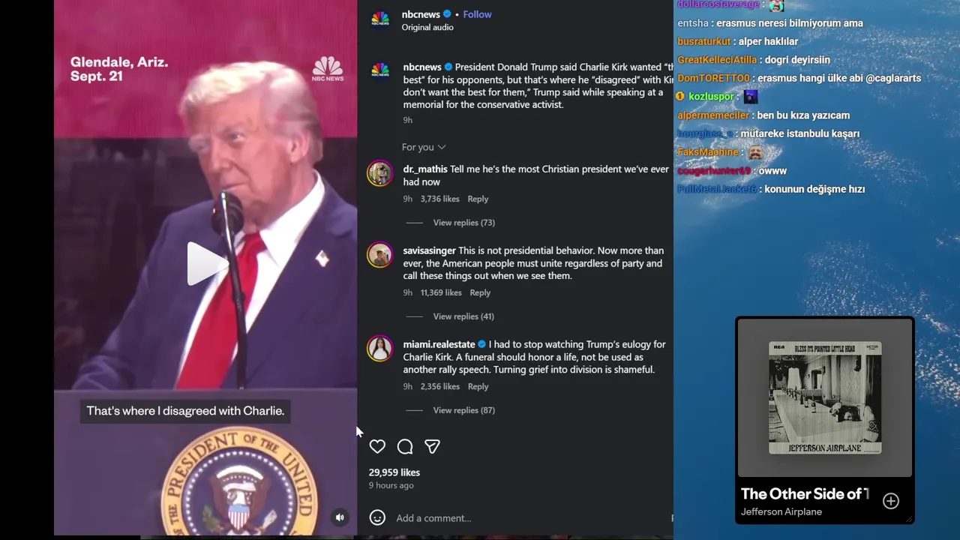Open the Jefferson Airplane album cover thumbnail
The height and width of the screenshot is (540, 960).
point(825,397)
